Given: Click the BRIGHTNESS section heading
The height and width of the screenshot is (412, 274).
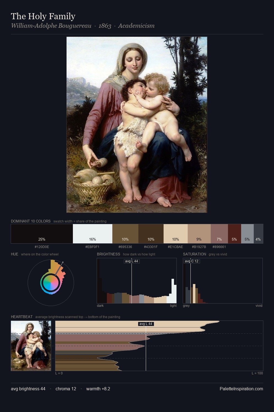Looking at the screenshot, I should tap(109, 254).
